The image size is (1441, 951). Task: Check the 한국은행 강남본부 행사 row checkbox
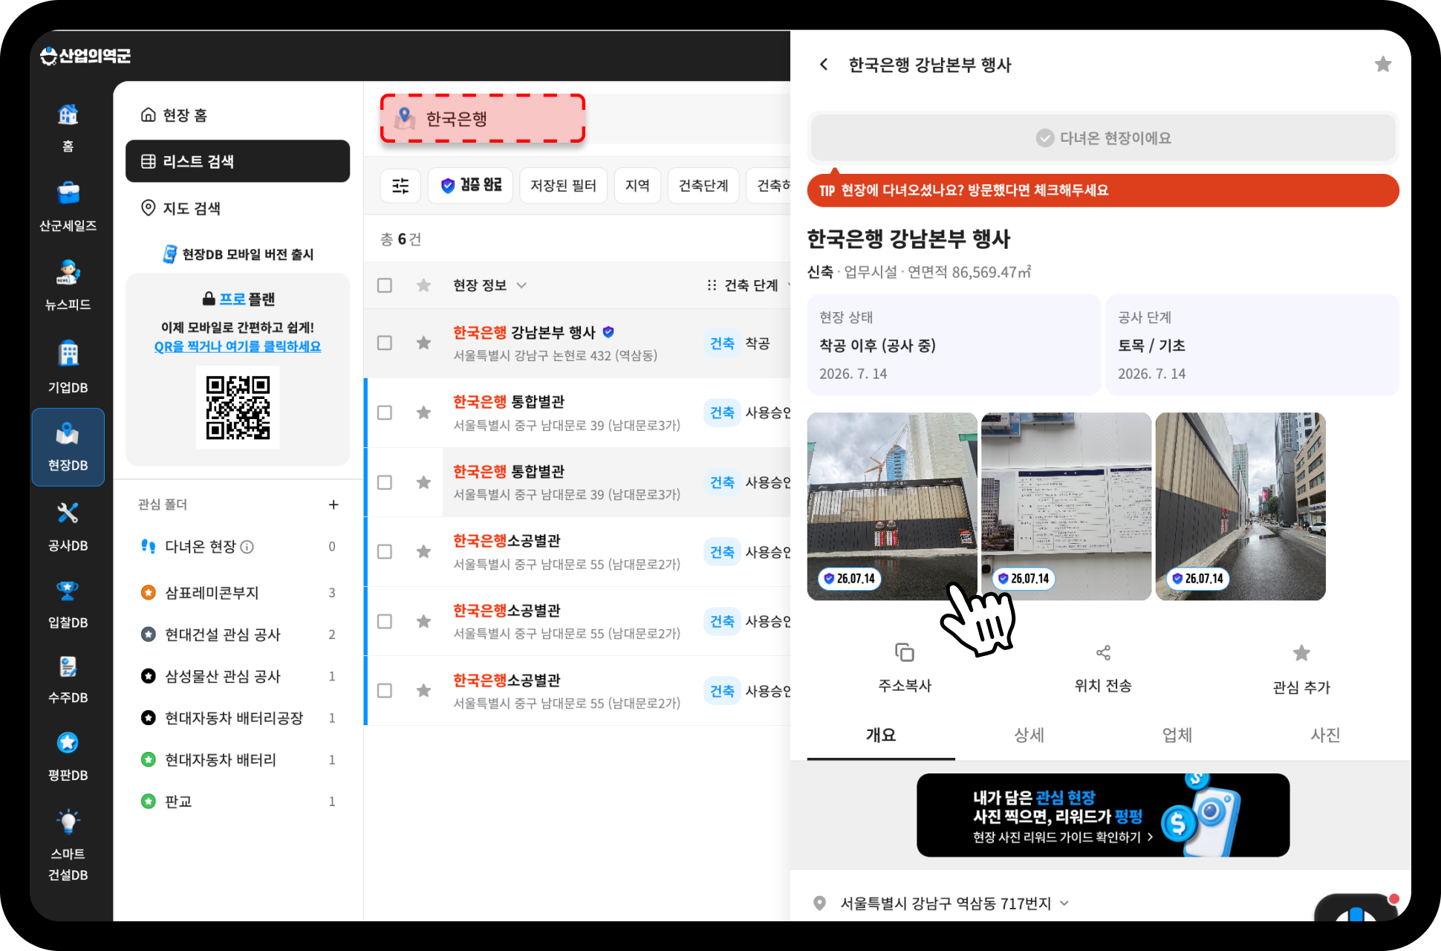click(x=384, y=343)
